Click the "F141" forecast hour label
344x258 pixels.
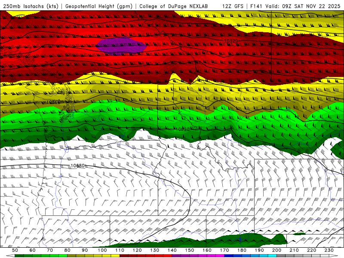point(257,6)
